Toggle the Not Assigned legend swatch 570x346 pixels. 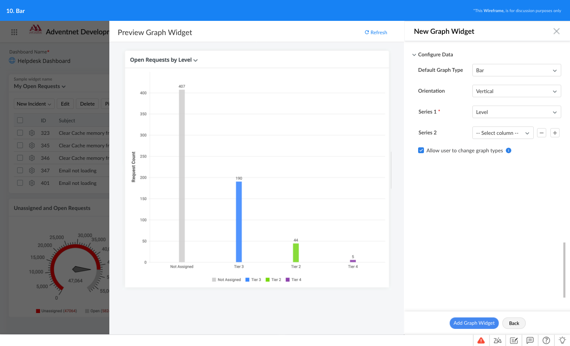(x=214, y=280)
